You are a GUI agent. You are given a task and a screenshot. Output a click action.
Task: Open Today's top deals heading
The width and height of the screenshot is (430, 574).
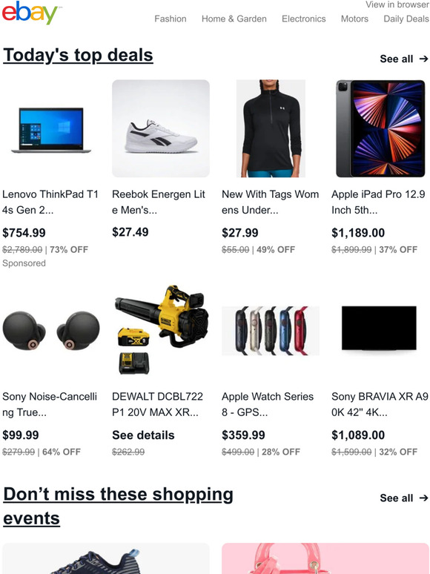[78, 56]
